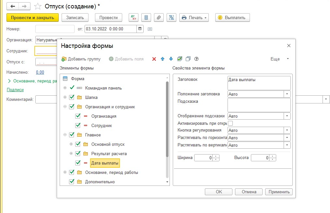Expand the Командная панель tree node
The width and height of the screenshot is (330, 213).
coord(65,88)
